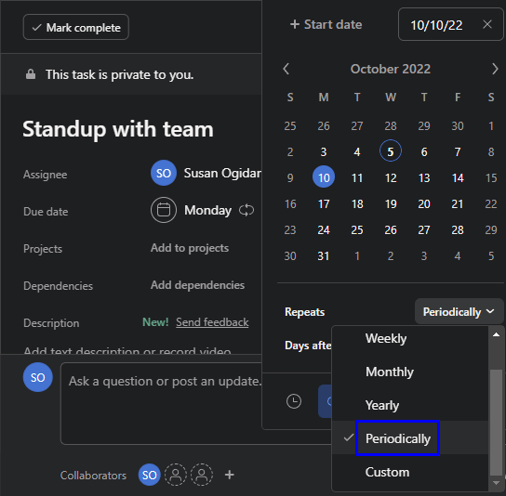This screenshot has height=496, width=506.
Task: Click the clock icon to add a time
Action: pyautogui.click(x=294, y=401)
